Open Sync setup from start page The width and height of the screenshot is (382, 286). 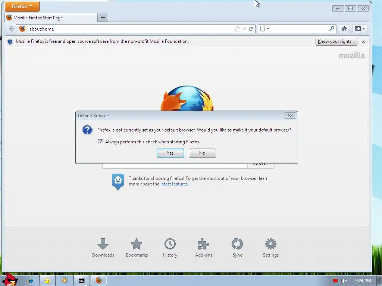coord(237,248)
